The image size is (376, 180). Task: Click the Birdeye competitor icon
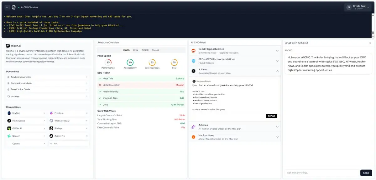pos(51,128)
